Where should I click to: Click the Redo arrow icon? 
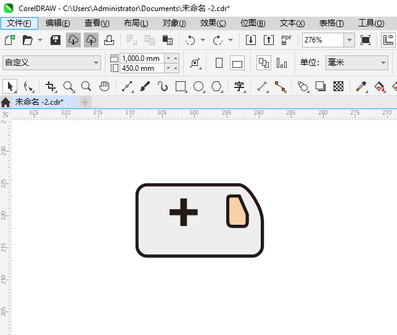[218, 40]
